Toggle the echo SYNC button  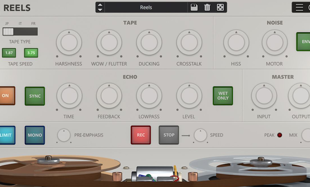point(35,96)
